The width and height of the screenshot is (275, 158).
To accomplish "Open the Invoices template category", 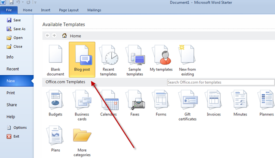I will click(214, 103).
